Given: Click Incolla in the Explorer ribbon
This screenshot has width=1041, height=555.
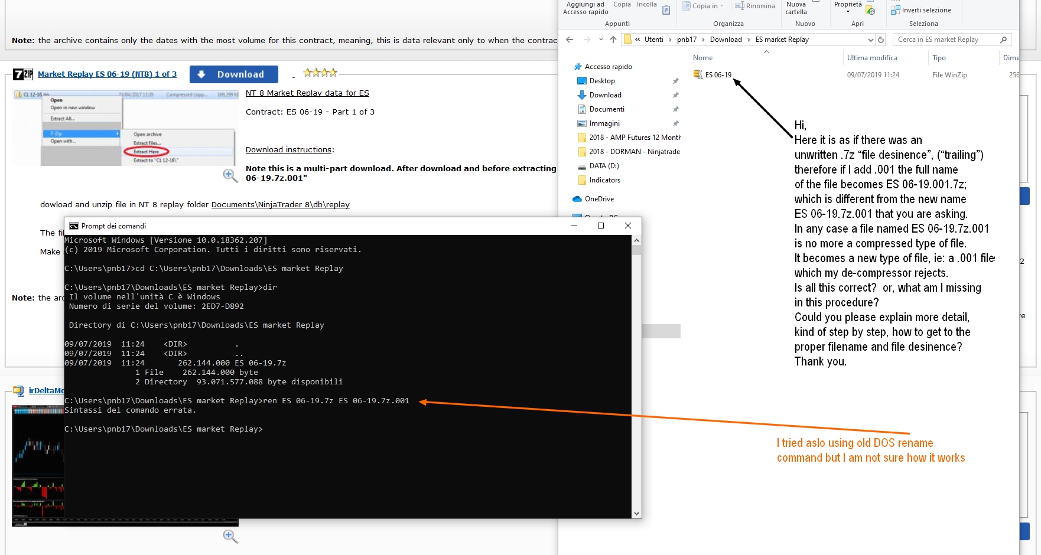Looking at the screenshot, I should tap(647, 5).
